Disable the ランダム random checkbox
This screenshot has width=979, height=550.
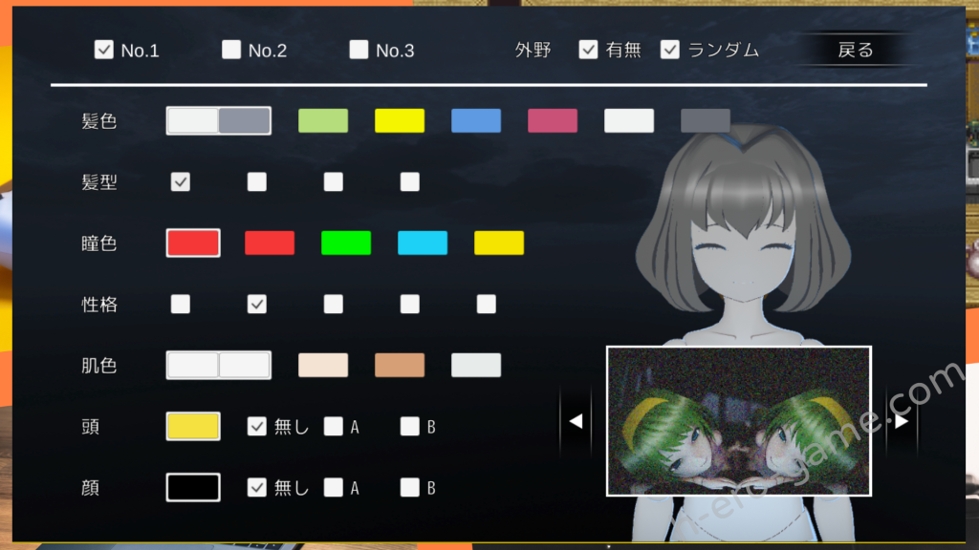670,49
